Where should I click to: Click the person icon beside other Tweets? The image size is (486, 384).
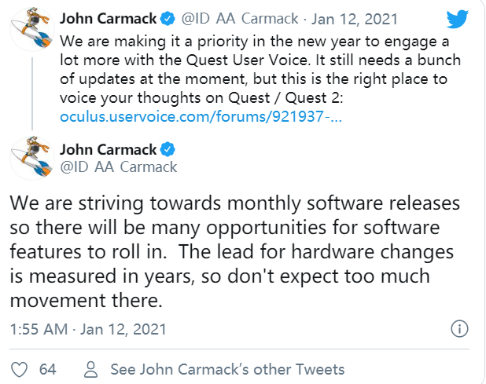pyautogui.click(x=90, y=369)
